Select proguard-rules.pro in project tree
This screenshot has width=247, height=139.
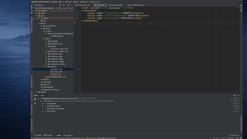pyautogui.click(x=50, y=90)
